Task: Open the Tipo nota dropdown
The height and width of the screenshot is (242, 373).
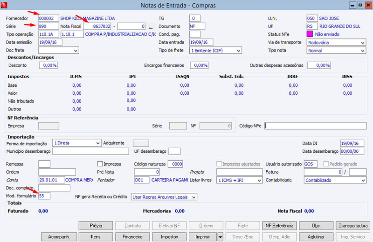Action: pyautogui.click(x=336, y=50)
